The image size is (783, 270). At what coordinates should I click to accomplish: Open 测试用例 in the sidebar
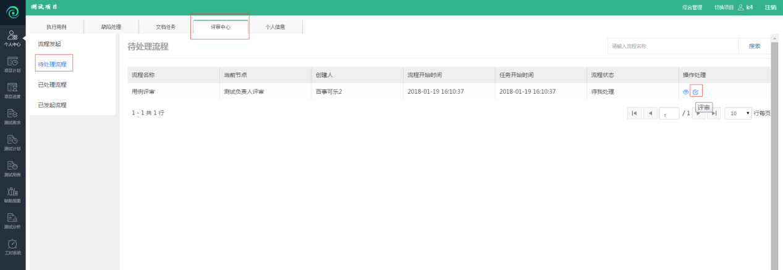12,169
